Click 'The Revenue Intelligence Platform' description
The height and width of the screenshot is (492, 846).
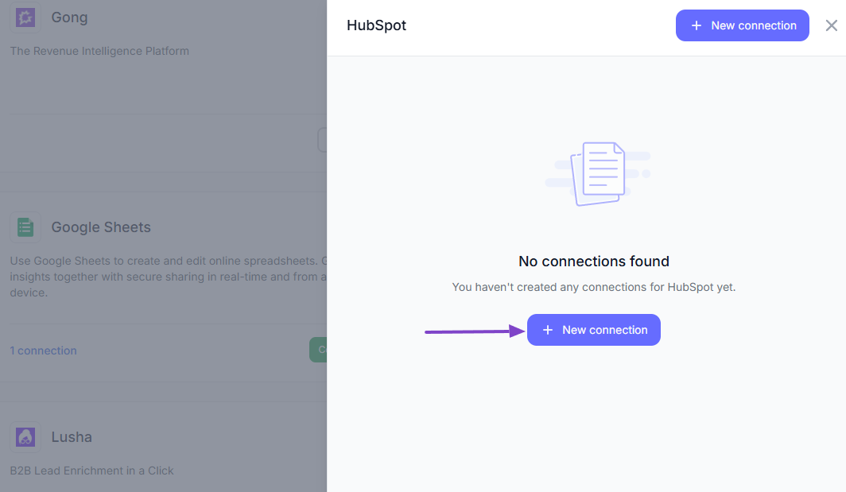(x=99, y=51)
